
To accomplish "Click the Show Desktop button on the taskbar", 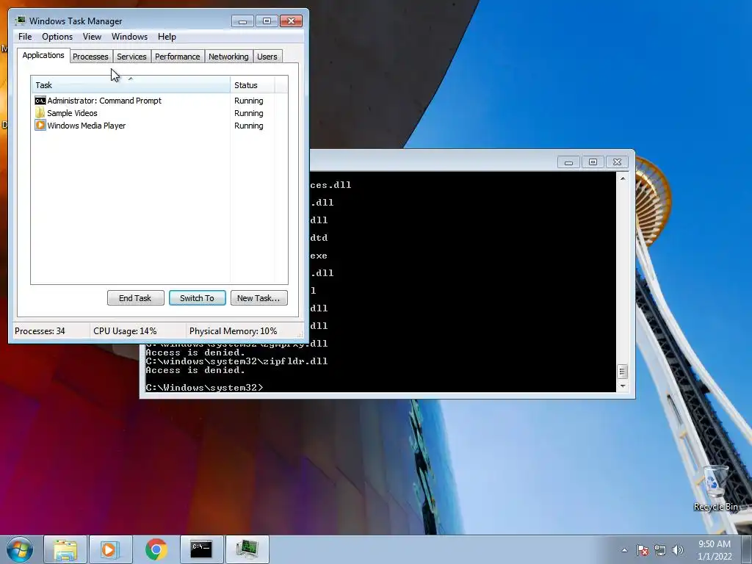I will tap(748, 549).
